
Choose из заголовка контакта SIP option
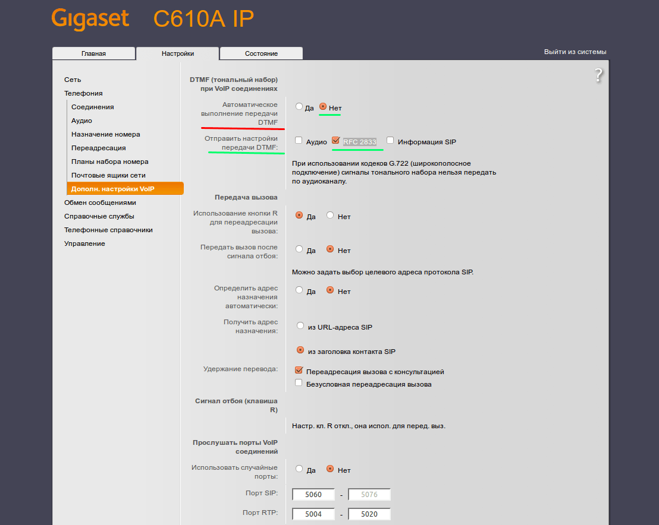[300, 350]
